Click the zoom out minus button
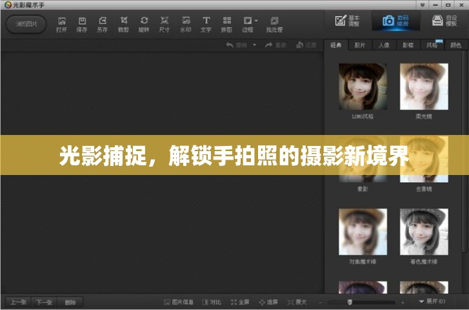 point(321,302)
